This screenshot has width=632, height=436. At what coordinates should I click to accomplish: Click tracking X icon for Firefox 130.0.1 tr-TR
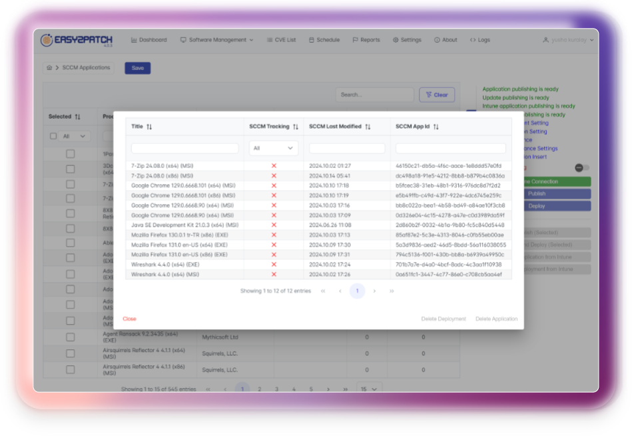coord(274,235)
